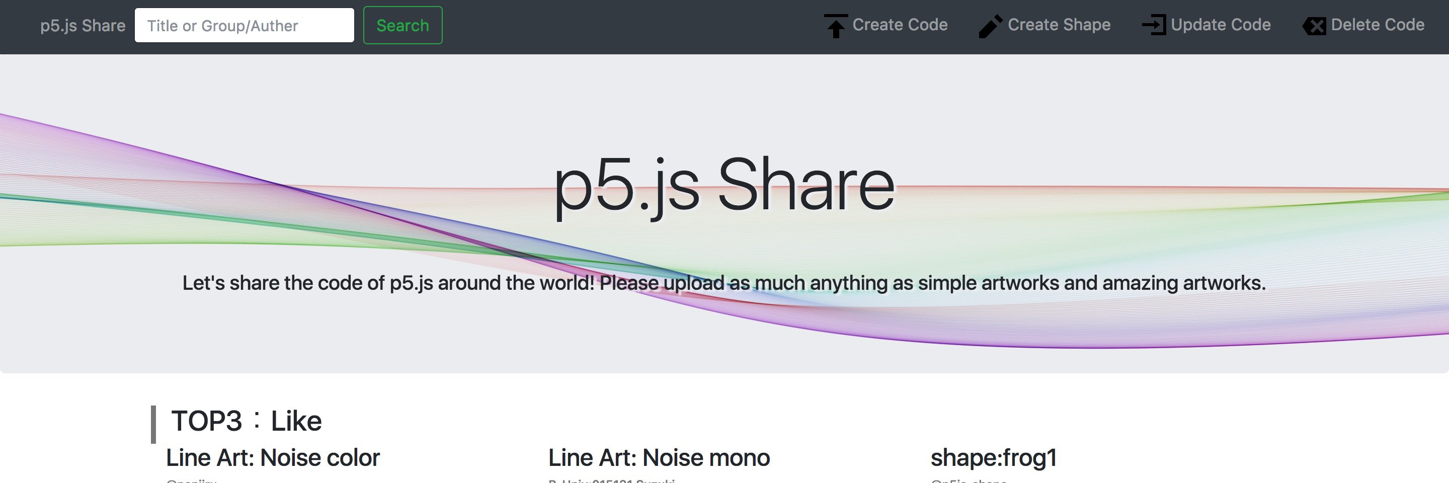The height and width of the screenshot is (483, 1449).
Task: Click the green Search button
Action: (x=403, y=25)
